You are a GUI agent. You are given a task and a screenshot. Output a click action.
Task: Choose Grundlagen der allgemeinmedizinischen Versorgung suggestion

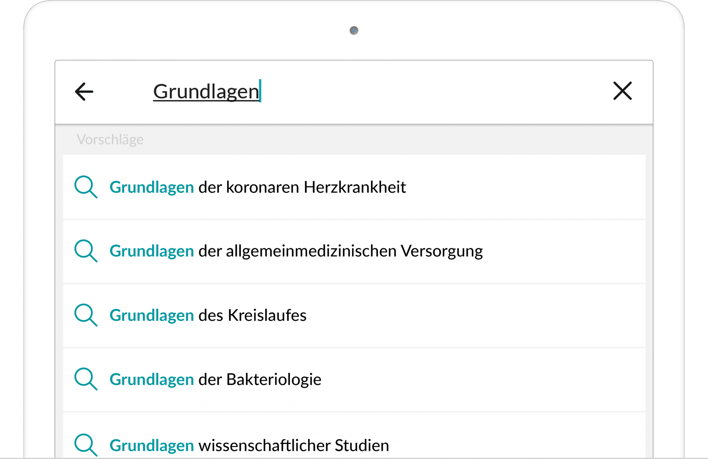[x=354, y=251]
